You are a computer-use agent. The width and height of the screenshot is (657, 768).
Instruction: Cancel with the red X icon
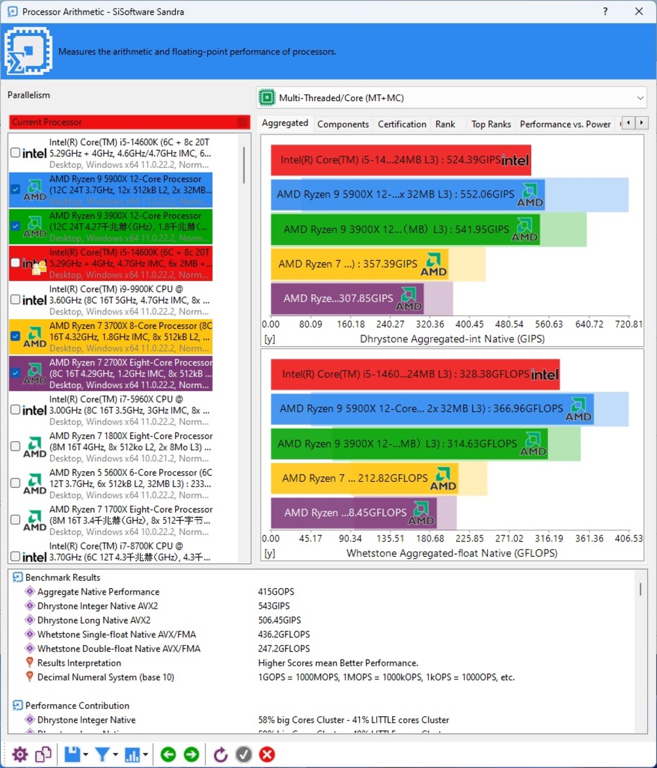point(267,754)
